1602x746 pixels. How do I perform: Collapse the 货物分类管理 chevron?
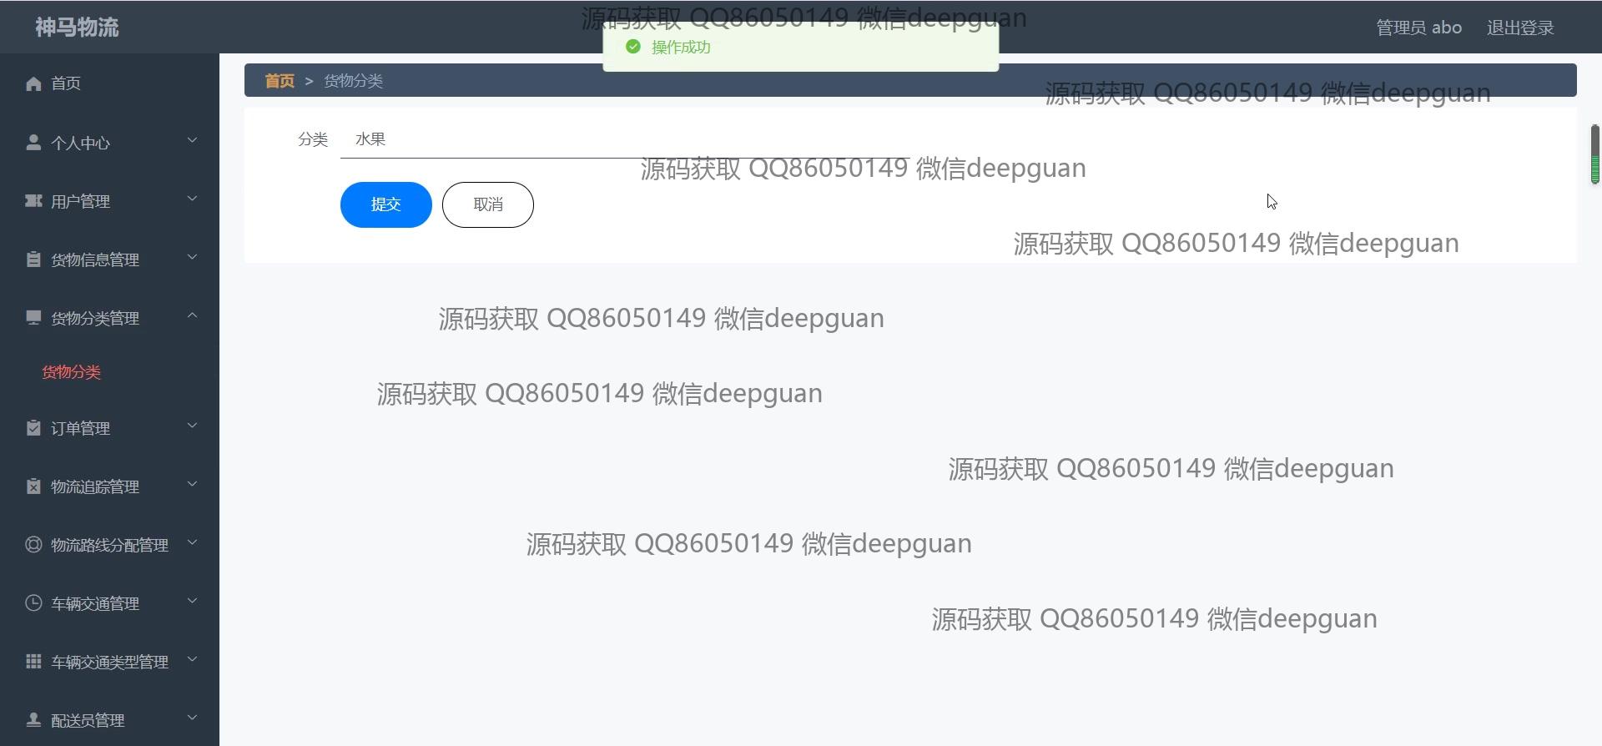click(193, 315)
